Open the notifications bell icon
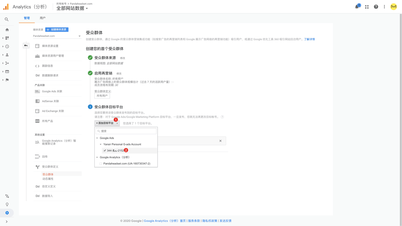The image size is (402, 226). coord(357,7)
